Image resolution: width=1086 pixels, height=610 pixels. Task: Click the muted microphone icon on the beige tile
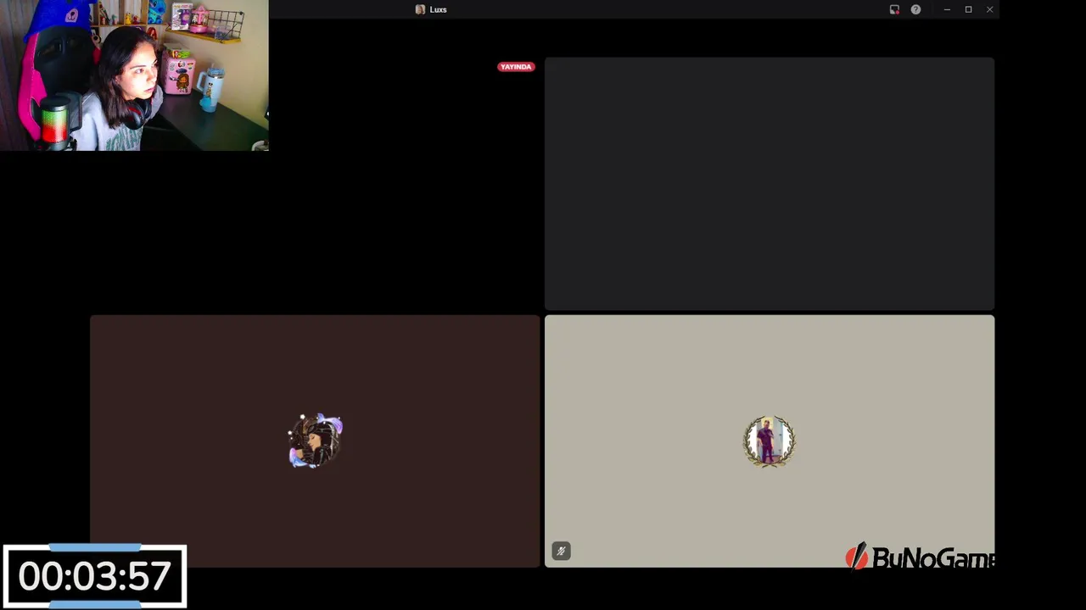point(561,552)
